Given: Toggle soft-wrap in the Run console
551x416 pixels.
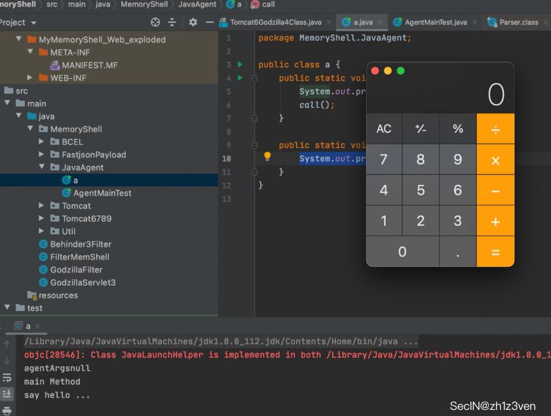Looking at the screenshot, I should tap(7, 379).
